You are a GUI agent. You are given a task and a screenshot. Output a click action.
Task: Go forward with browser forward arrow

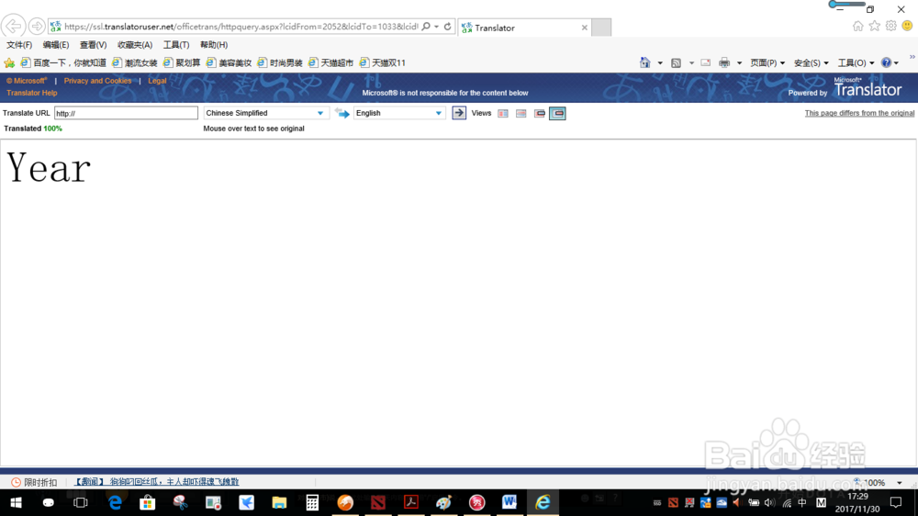[x=37, y=27]
